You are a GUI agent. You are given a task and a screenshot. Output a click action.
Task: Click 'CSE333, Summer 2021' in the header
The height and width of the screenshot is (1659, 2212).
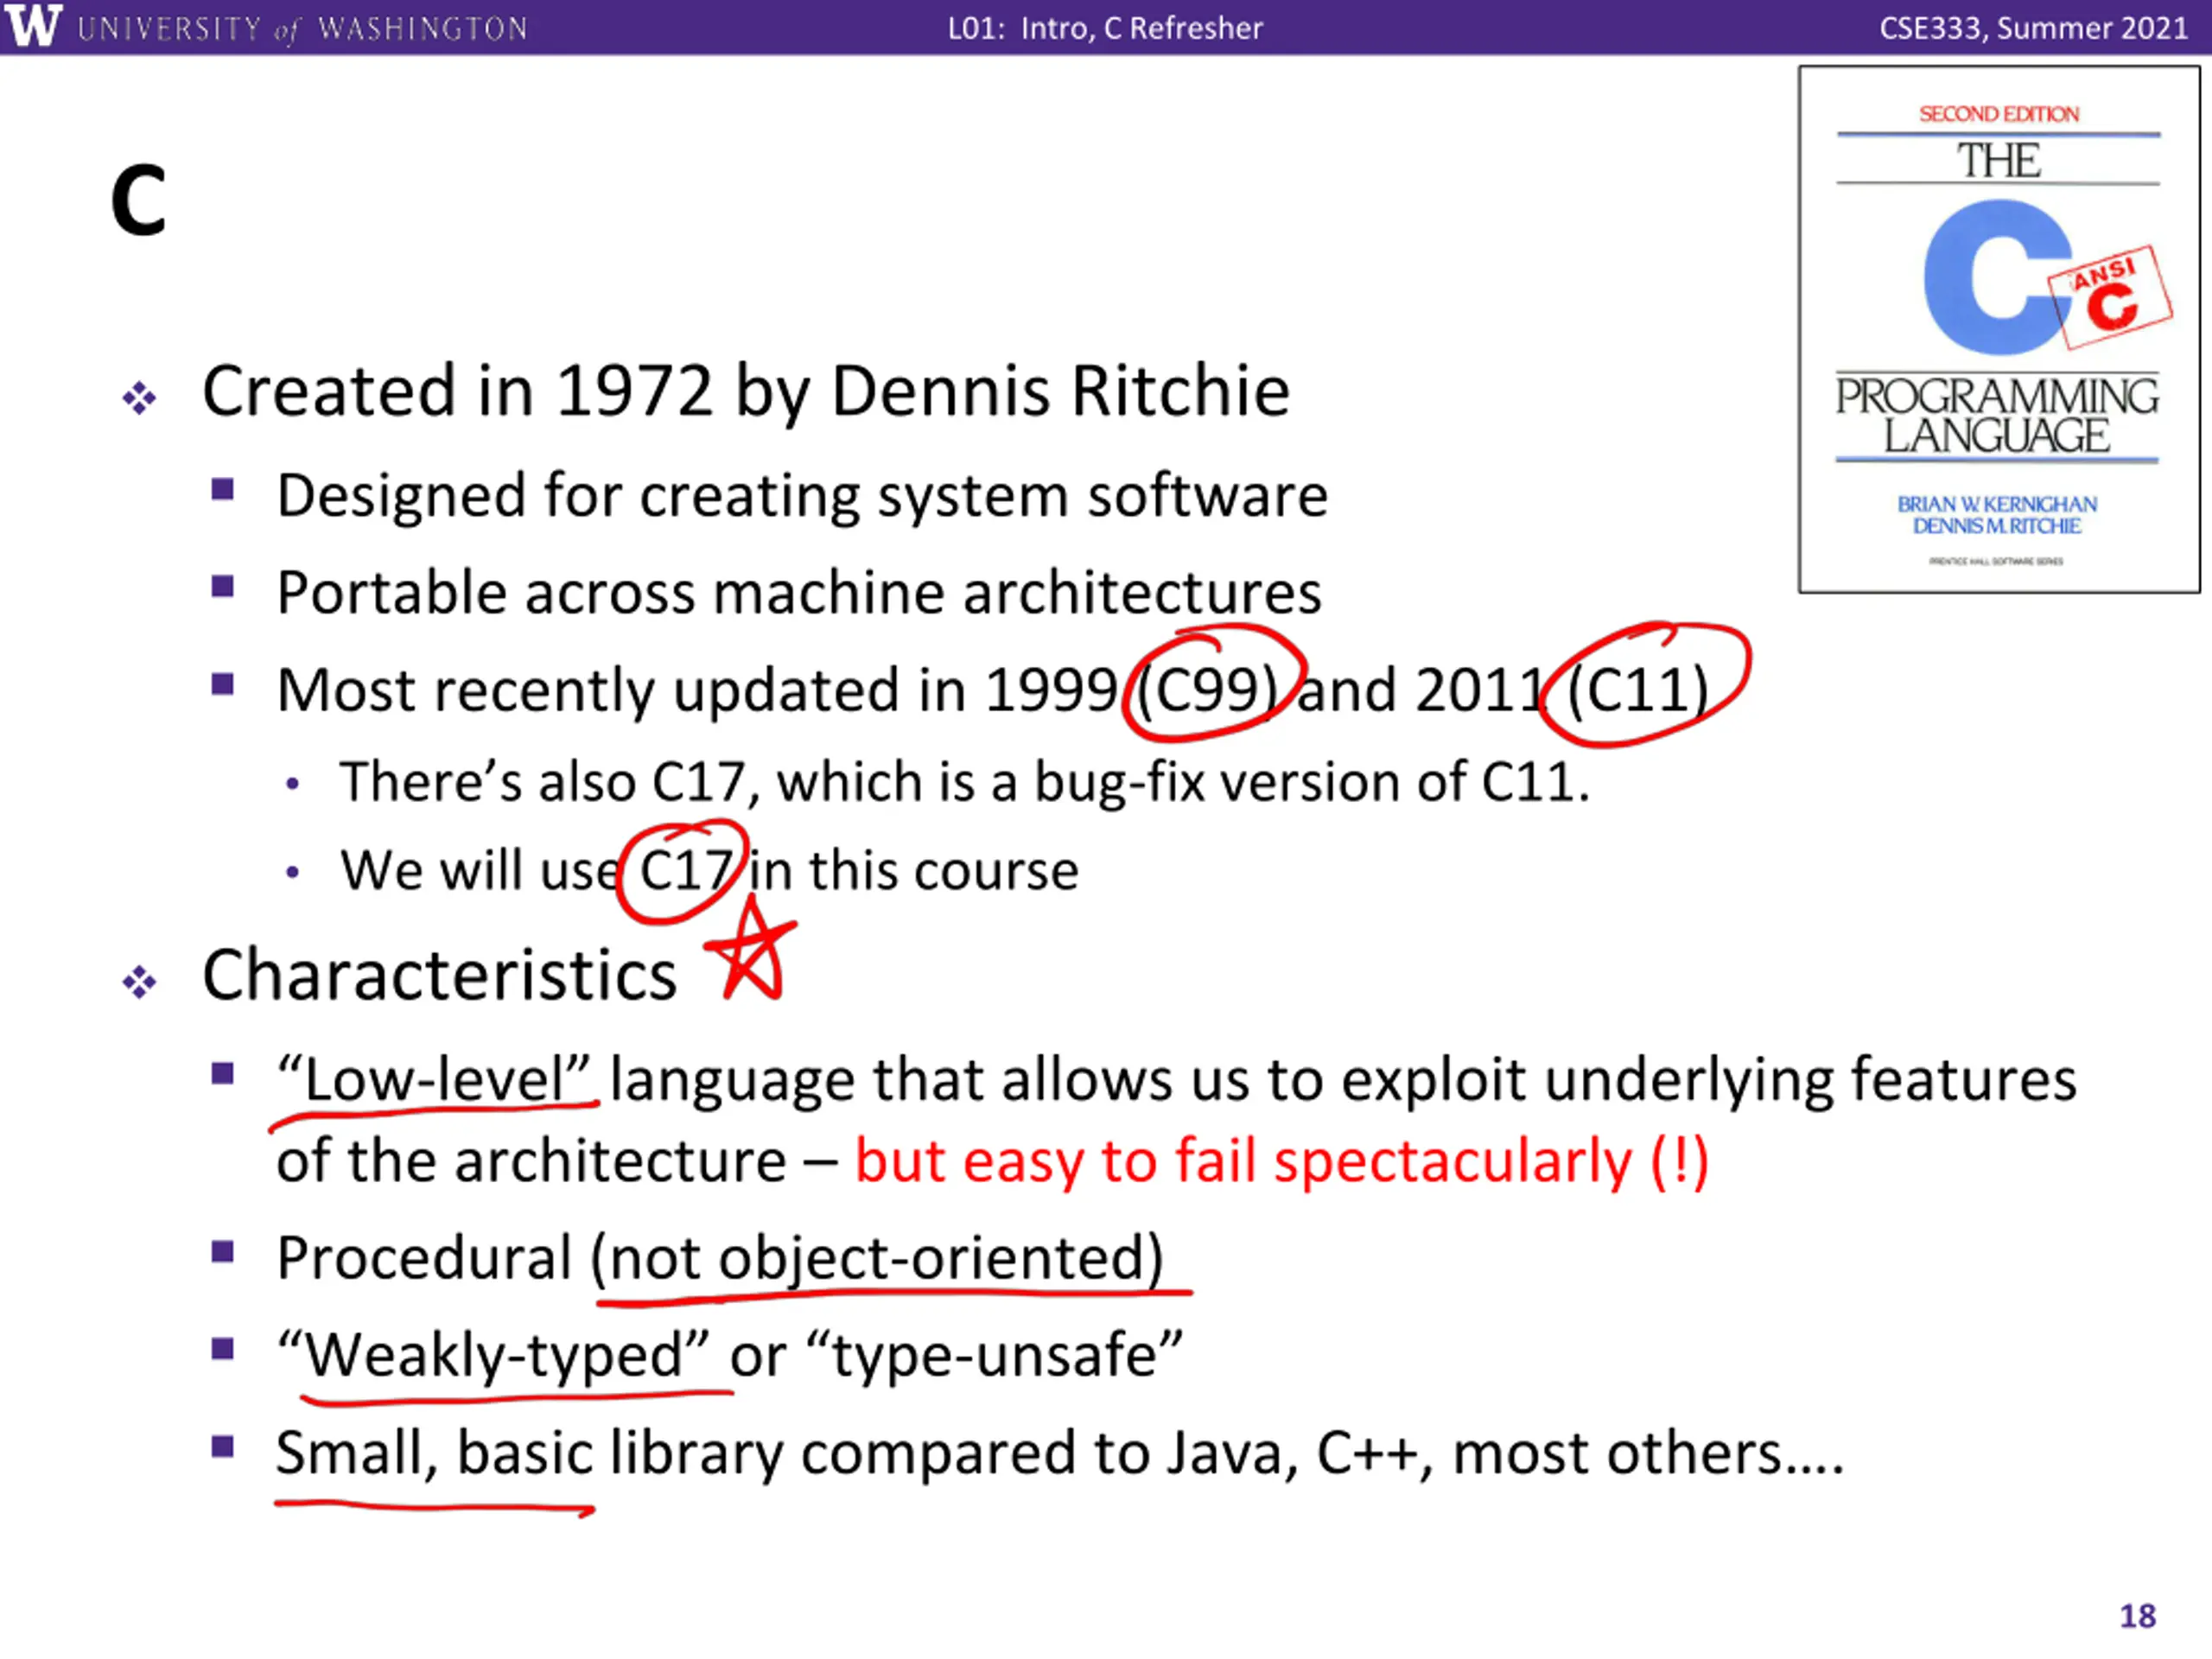(2034, 28)
